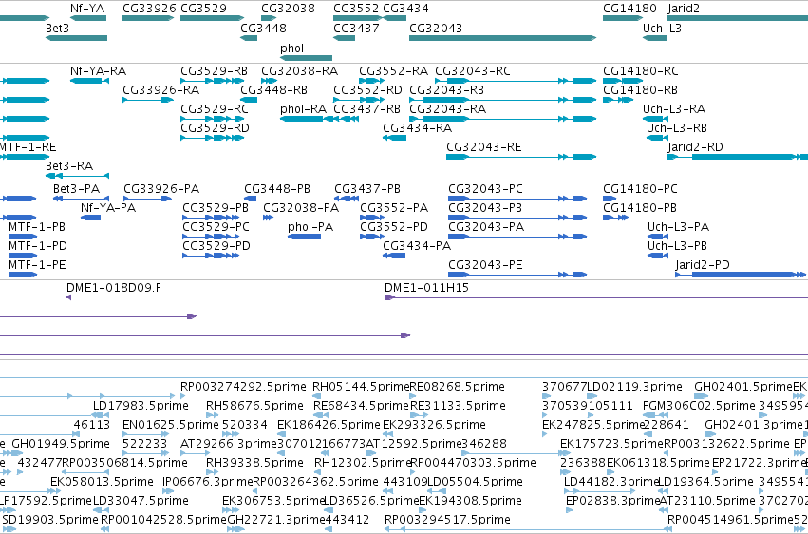808x534 pixels.
Task: Click protein CG3448-PB
Action: (x=277, y=189)
